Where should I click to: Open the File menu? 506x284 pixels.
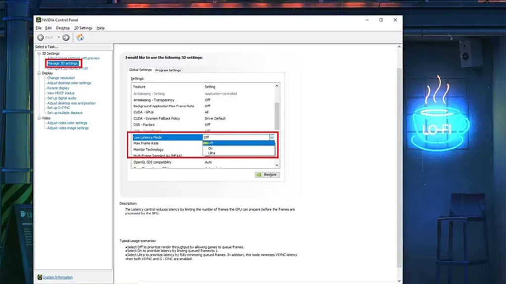tap(39, 28)
